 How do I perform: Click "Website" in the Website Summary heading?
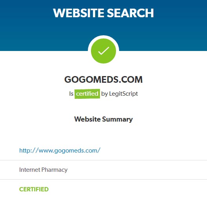(87, 119)
